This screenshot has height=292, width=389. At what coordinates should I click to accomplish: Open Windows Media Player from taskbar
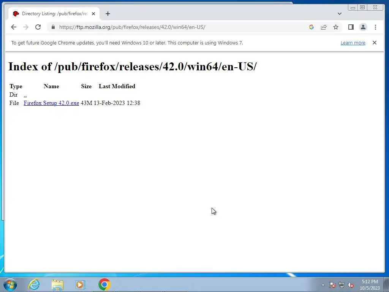[81, 284]
